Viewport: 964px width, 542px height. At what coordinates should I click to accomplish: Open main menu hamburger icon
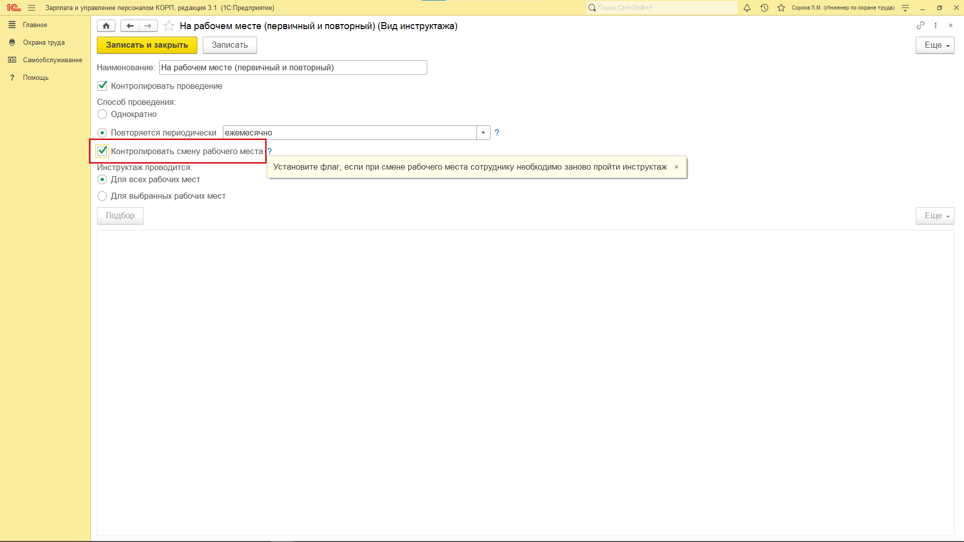[x=32, y=8]
